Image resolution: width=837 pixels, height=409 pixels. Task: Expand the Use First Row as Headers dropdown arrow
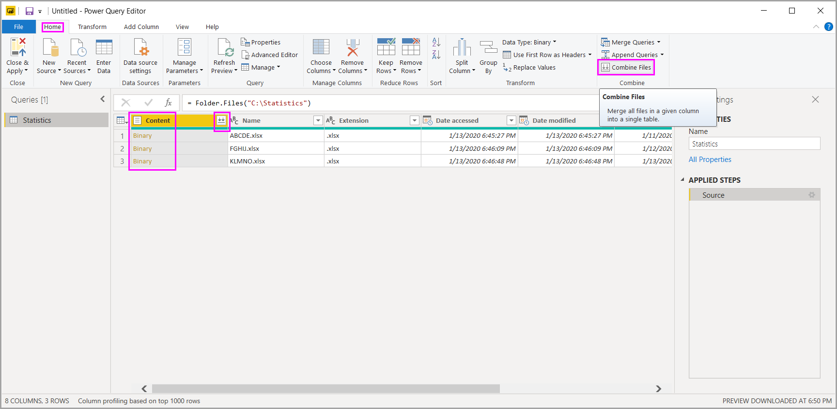[x=589, y=55]
